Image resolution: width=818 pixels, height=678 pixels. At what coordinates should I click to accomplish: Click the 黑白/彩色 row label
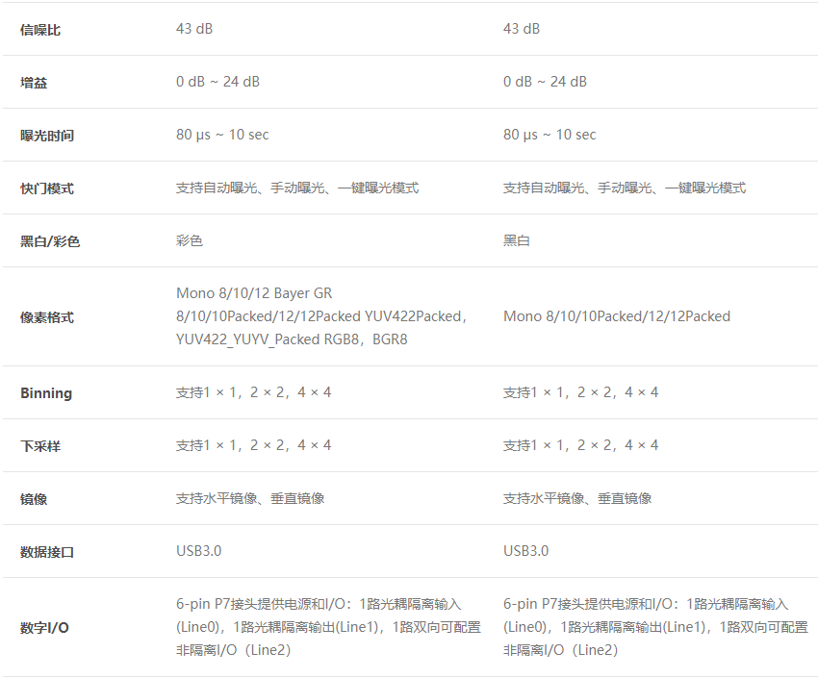50,241
